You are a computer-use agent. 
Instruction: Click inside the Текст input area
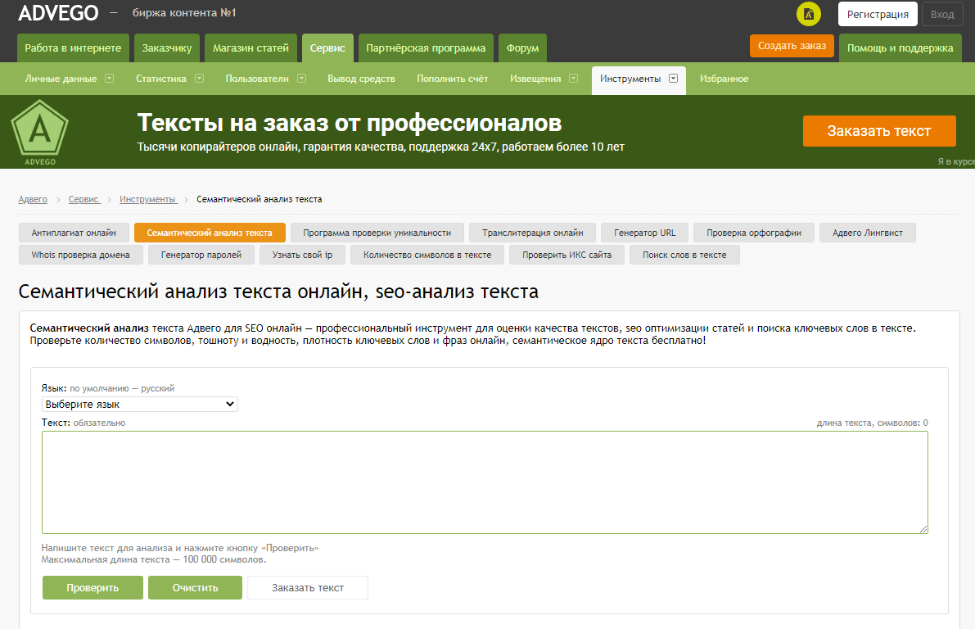(485, 482)
